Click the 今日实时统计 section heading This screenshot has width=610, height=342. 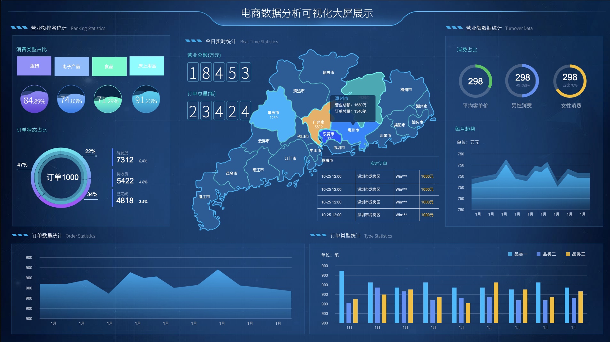pyautogui.click(x=221, y=41)
